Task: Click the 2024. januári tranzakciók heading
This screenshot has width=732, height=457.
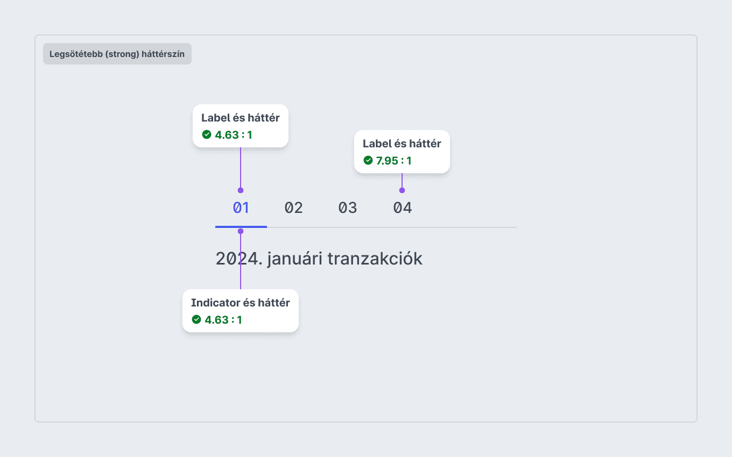Action: 319,259
